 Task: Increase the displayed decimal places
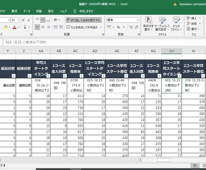[131, 27]
